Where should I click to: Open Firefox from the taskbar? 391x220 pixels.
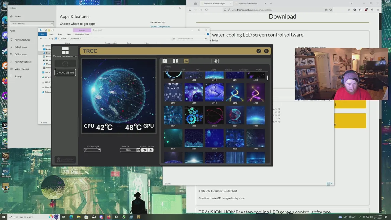[109, 217]
